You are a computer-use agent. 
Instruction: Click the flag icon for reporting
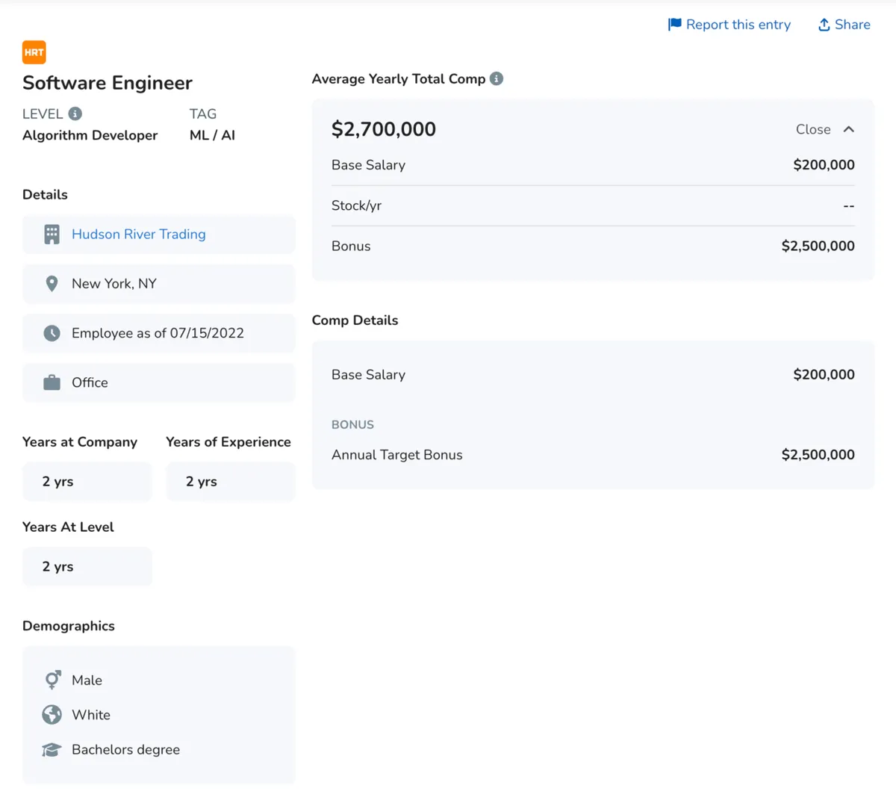point(674,25)
